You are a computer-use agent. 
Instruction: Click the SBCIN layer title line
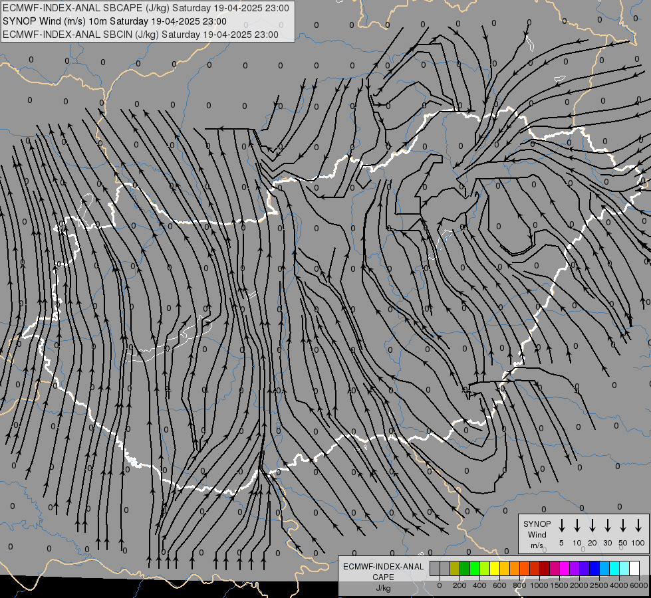click(140, 35)
